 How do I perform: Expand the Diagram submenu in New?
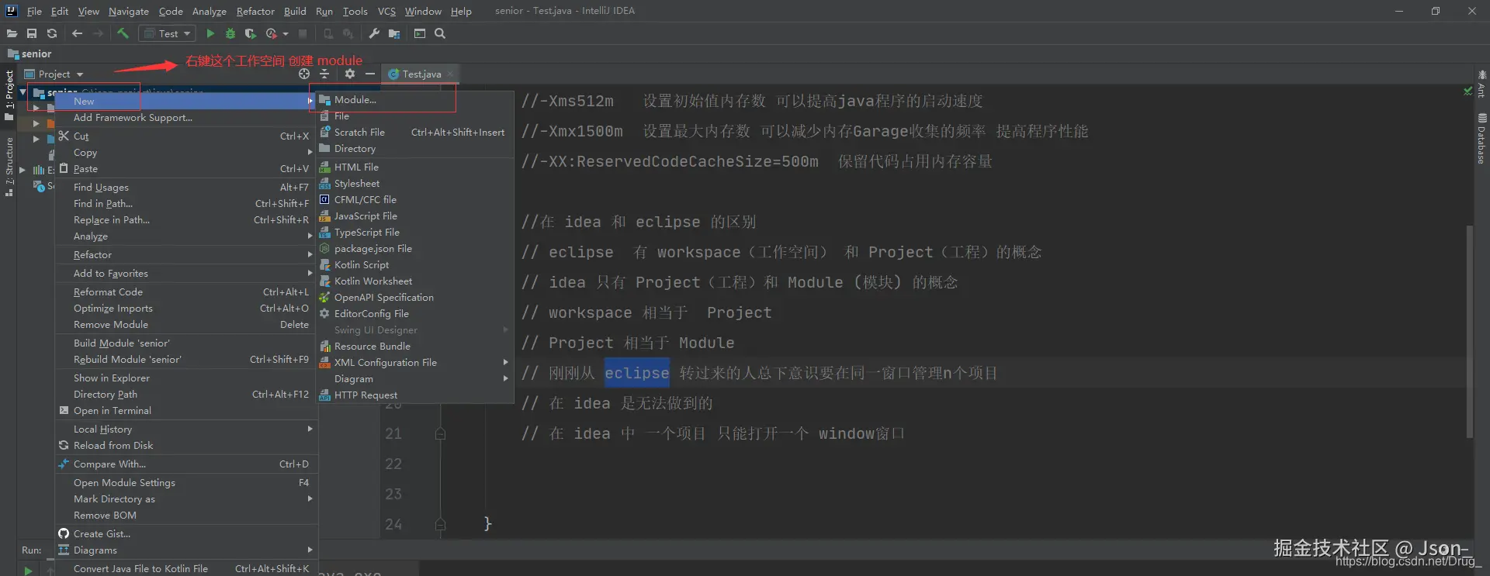point(414,378)
